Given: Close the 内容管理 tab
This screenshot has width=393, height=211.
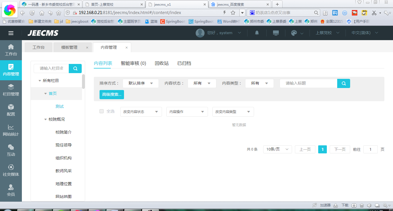Looking at the screenshot, I should [x=126, y=48].
